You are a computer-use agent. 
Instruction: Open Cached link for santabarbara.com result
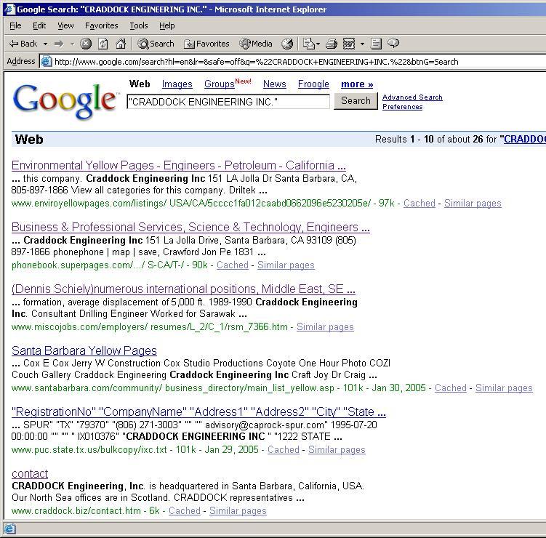click(x=451, y=388)
